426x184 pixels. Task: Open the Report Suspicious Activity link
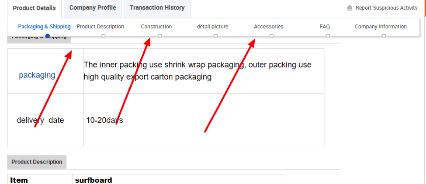387,8
